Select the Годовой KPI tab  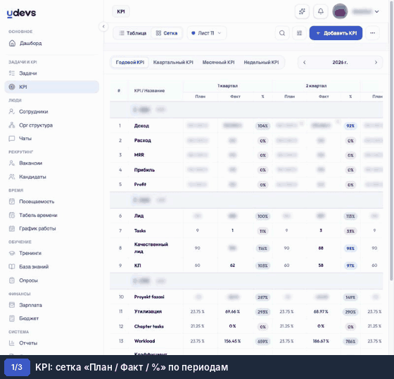(x=130, y=62)
